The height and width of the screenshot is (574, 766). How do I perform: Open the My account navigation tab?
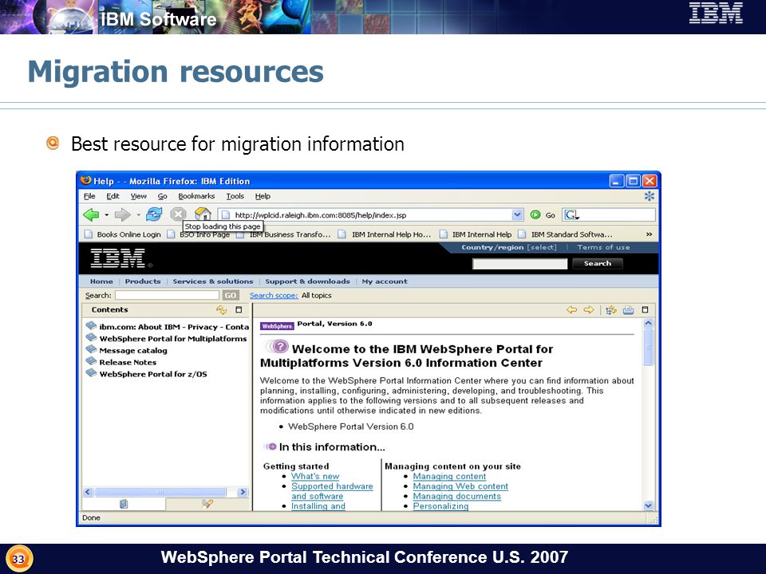click(385, 281)
